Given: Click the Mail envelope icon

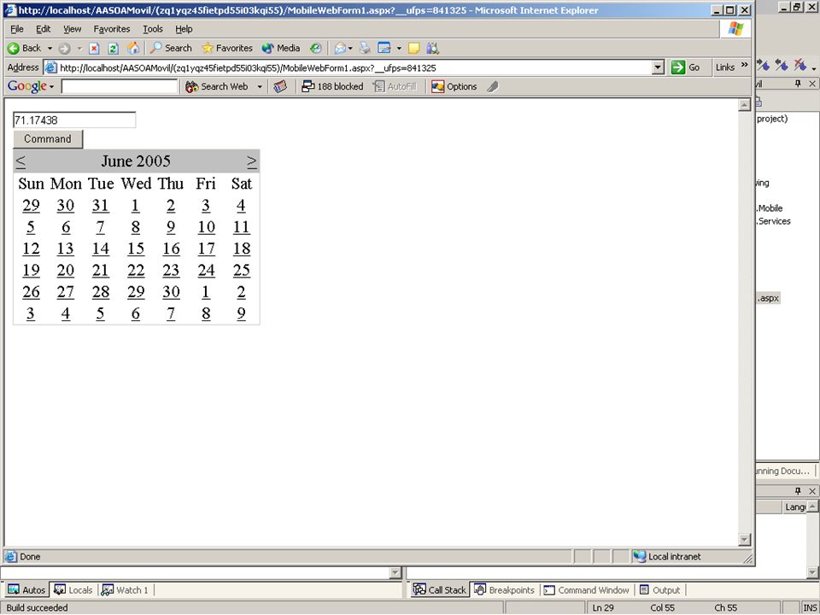Looking at the screenshot, I should (340, 49).
